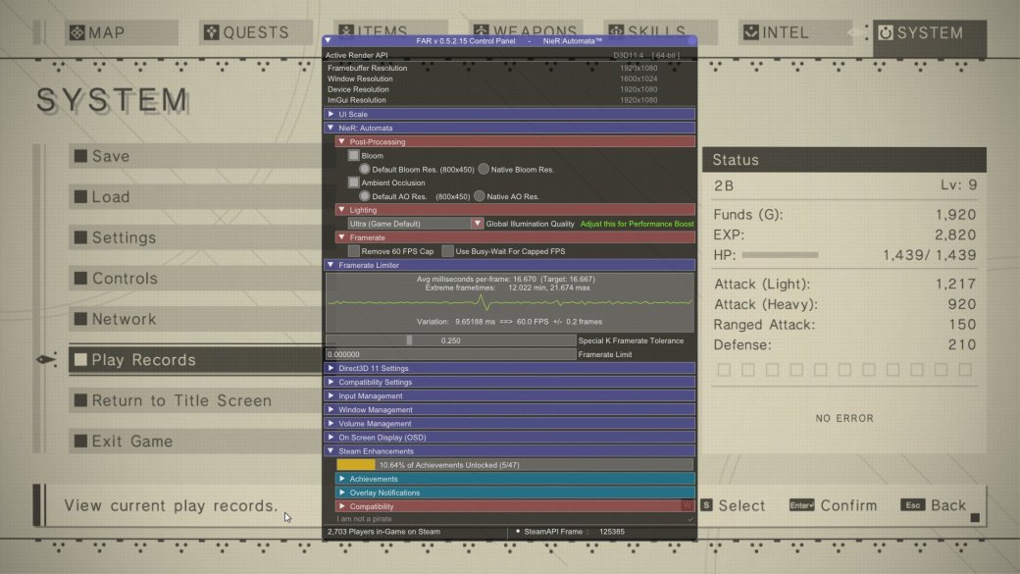Click the QUESTS tab icon
The height and width of the screenshot is (574, 1020).
pos(212,32)
